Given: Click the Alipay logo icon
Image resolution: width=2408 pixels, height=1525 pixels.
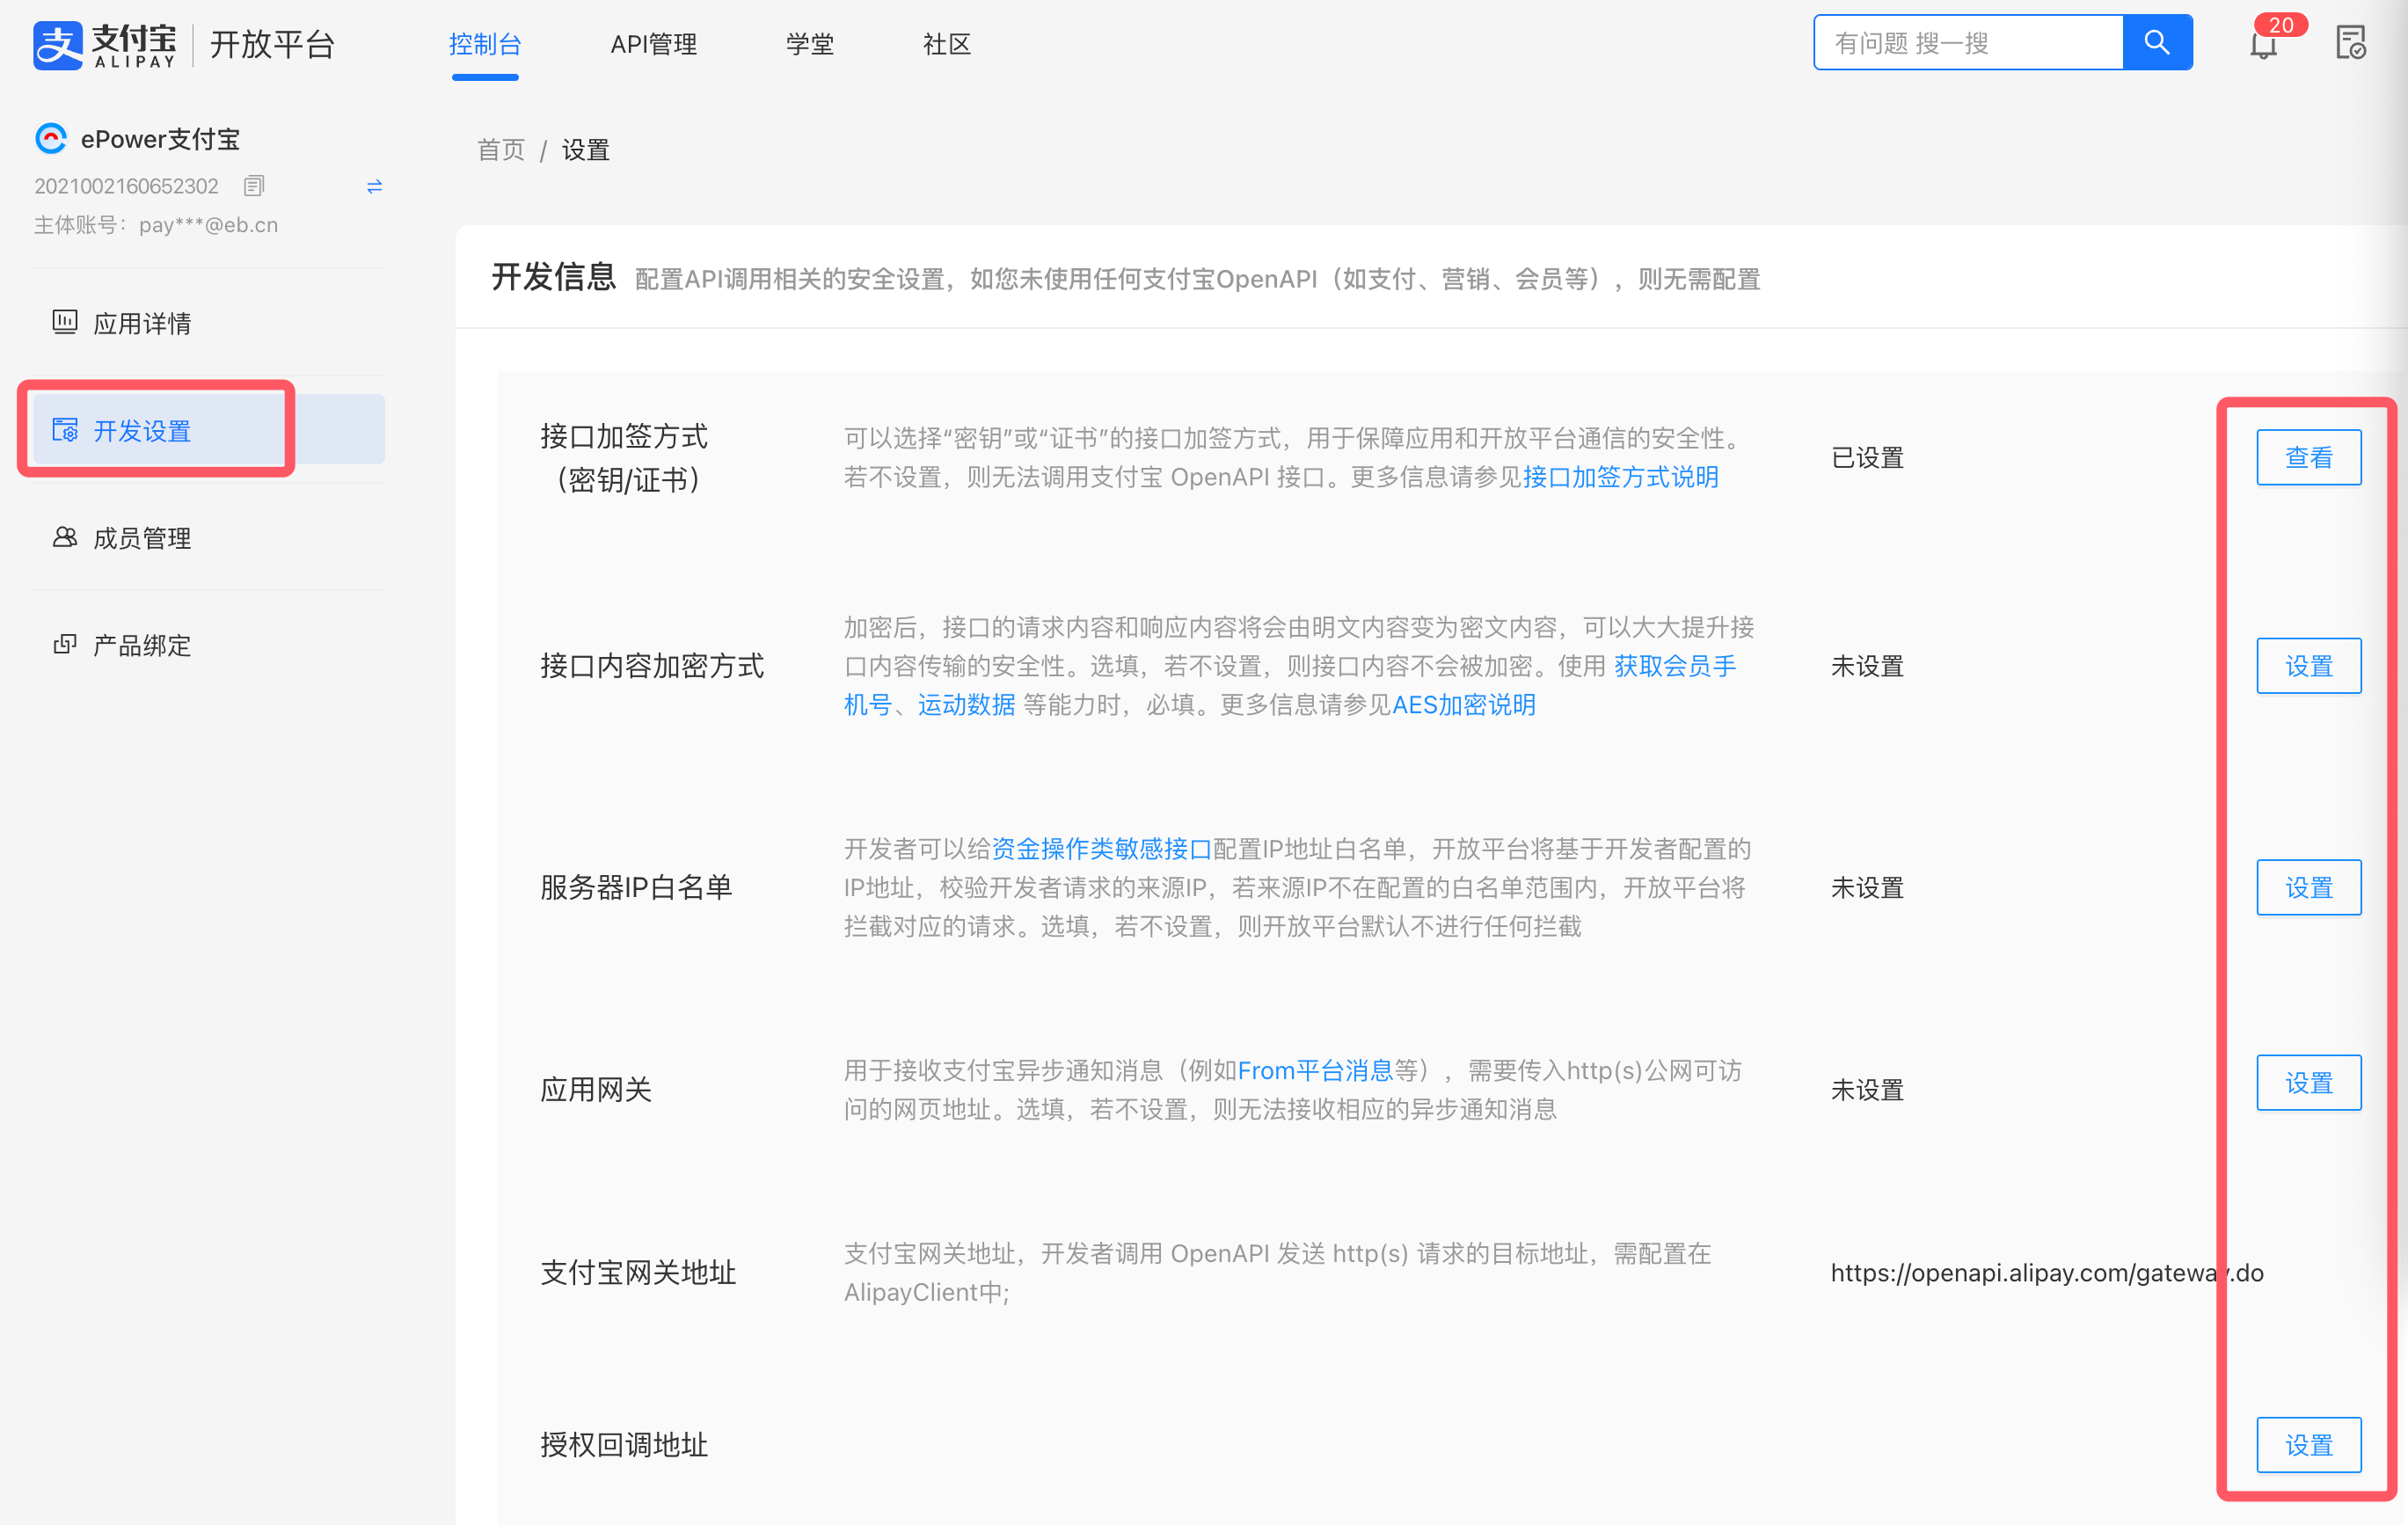Looking at the screenshot, I should [57, 45].
